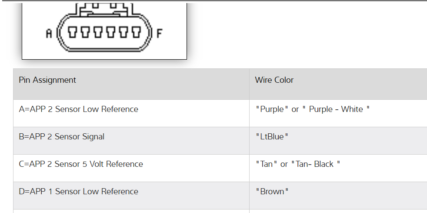Select the "D=APP 1 Sensor Low Reference" cell

pyautogui.click(x=79, y=192)
